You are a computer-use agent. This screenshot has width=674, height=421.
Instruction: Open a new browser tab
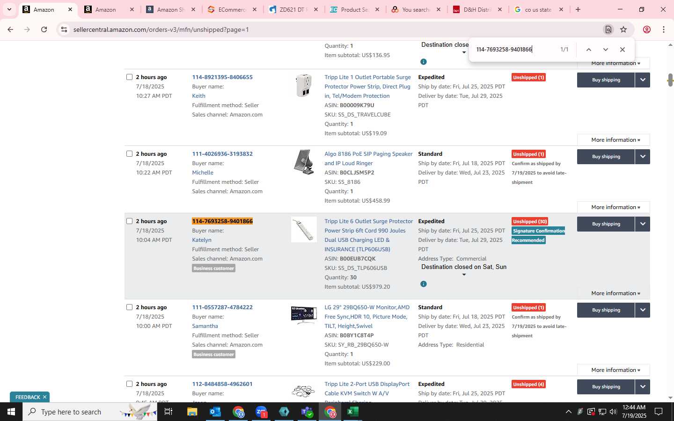578,9
